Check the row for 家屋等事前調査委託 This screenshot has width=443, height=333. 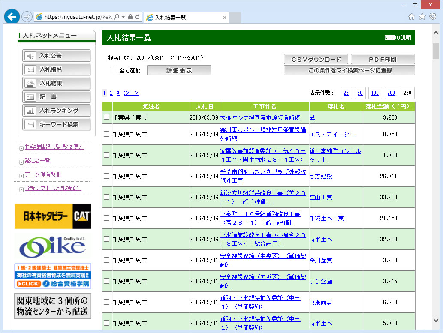[106, 155]
